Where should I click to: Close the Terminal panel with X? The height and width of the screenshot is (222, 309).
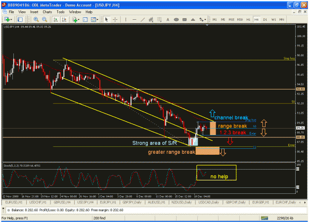point(3,208)
